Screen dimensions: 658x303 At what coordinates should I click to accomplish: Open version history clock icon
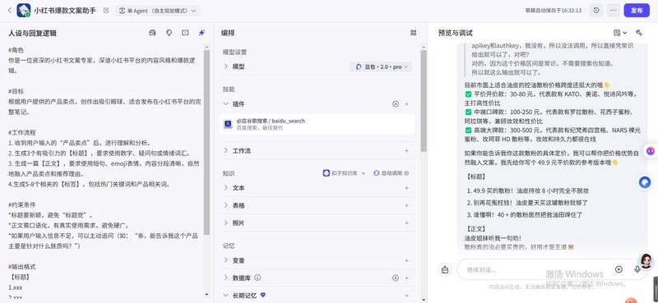(596, 11)
